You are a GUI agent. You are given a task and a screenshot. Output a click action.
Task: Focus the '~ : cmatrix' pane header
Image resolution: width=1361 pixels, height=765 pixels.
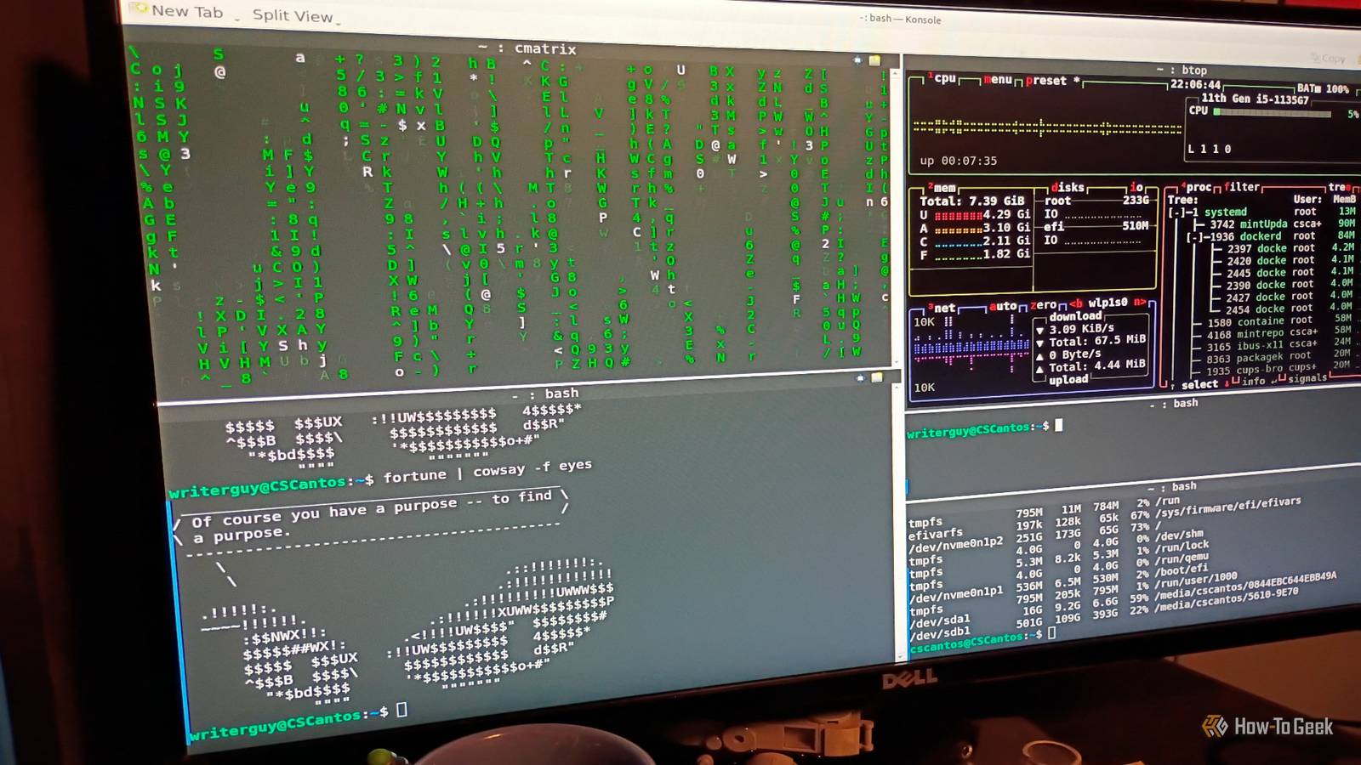pyautogui.click(x=527, y=48)
